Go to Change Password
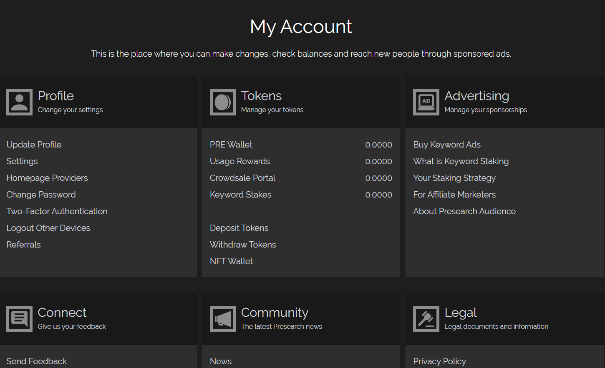Image resolution: width=605 pixels, height=368 pixels. (41, 195)
